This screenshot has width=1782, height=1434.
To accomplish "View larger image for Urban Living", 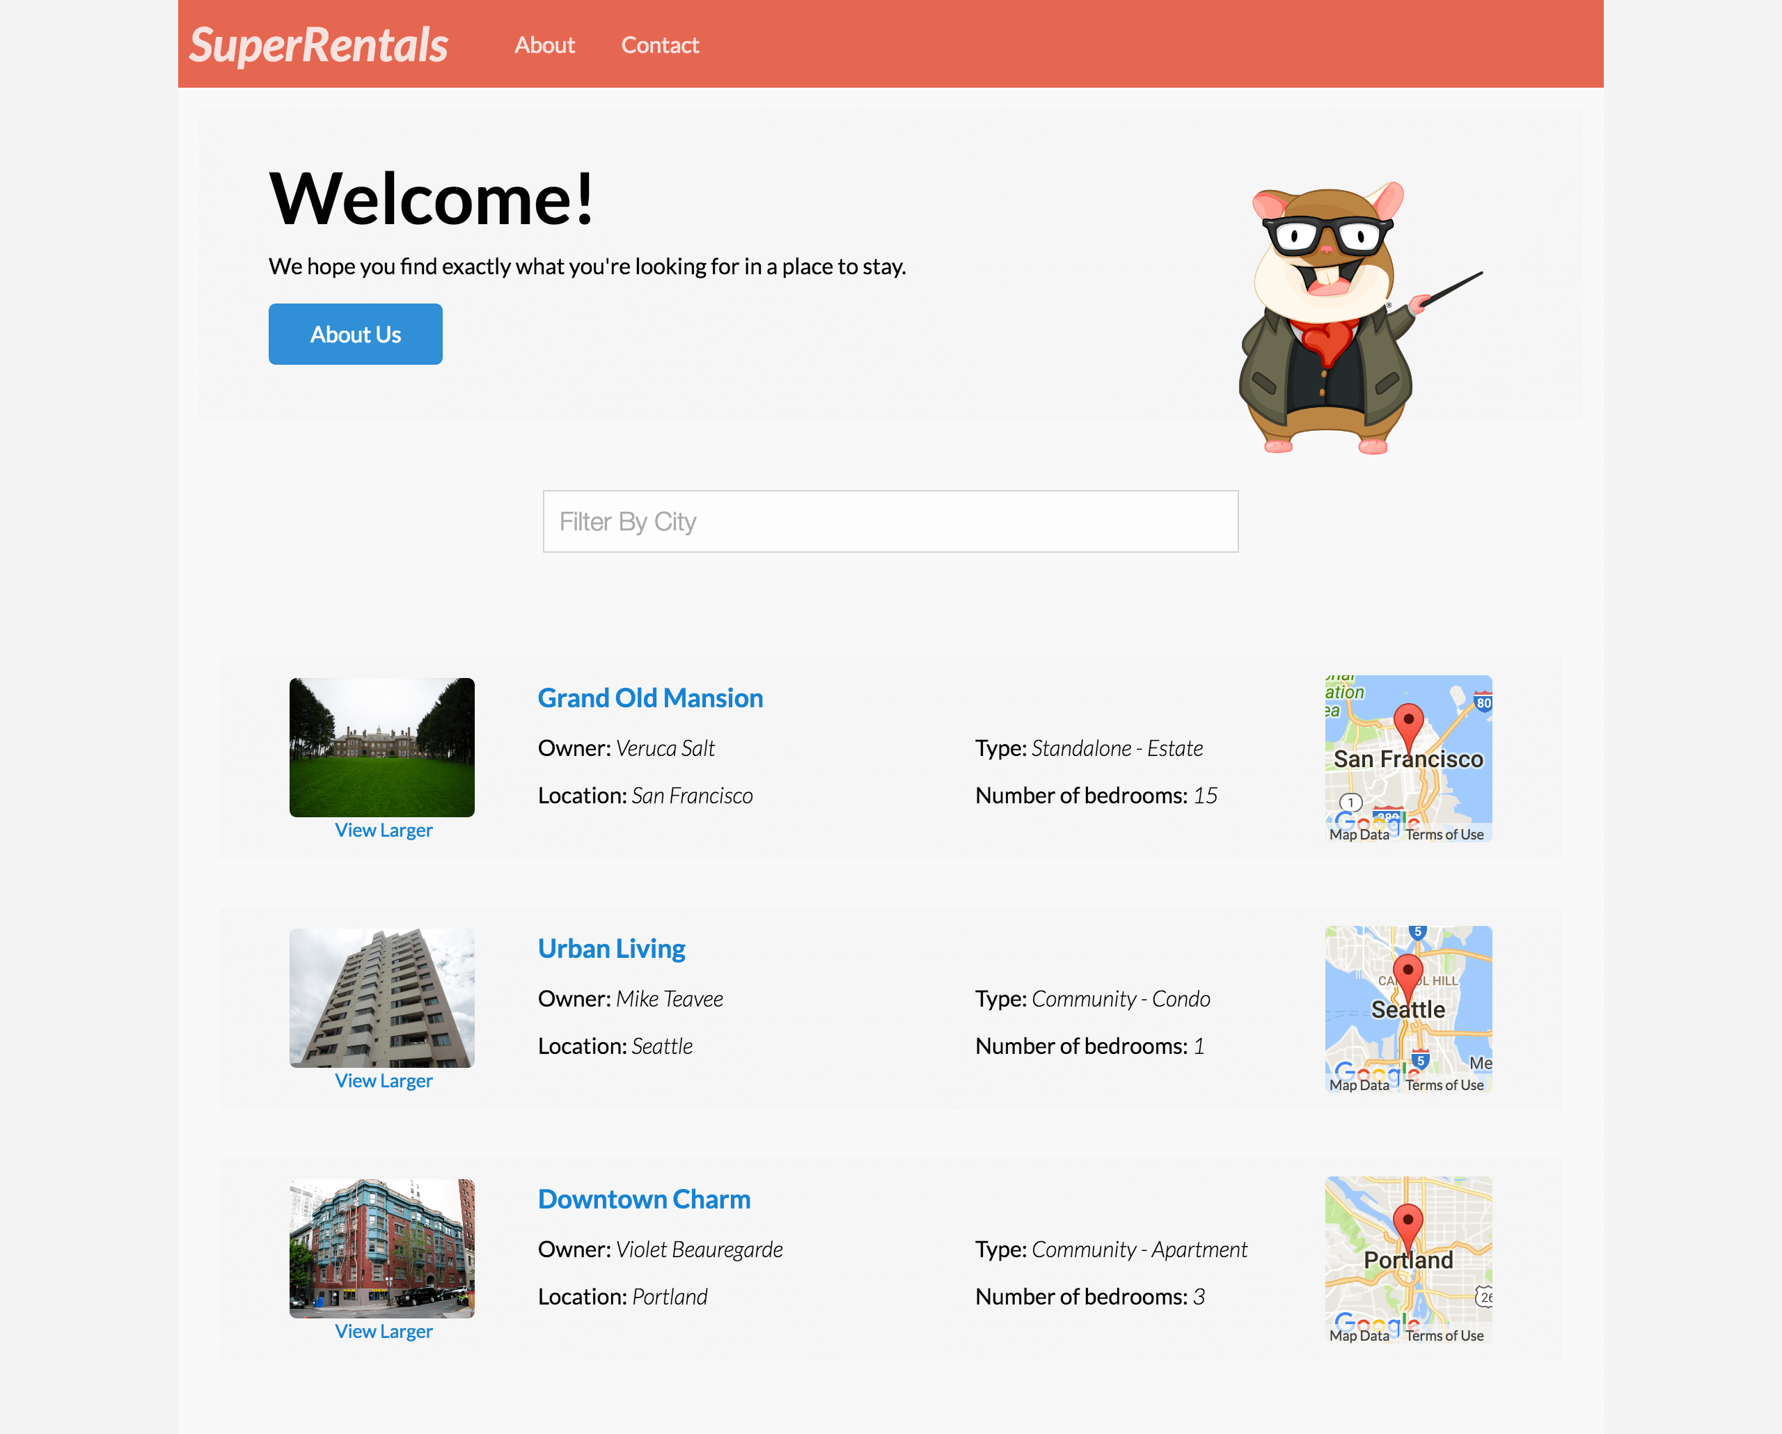I will (382, 1081).
